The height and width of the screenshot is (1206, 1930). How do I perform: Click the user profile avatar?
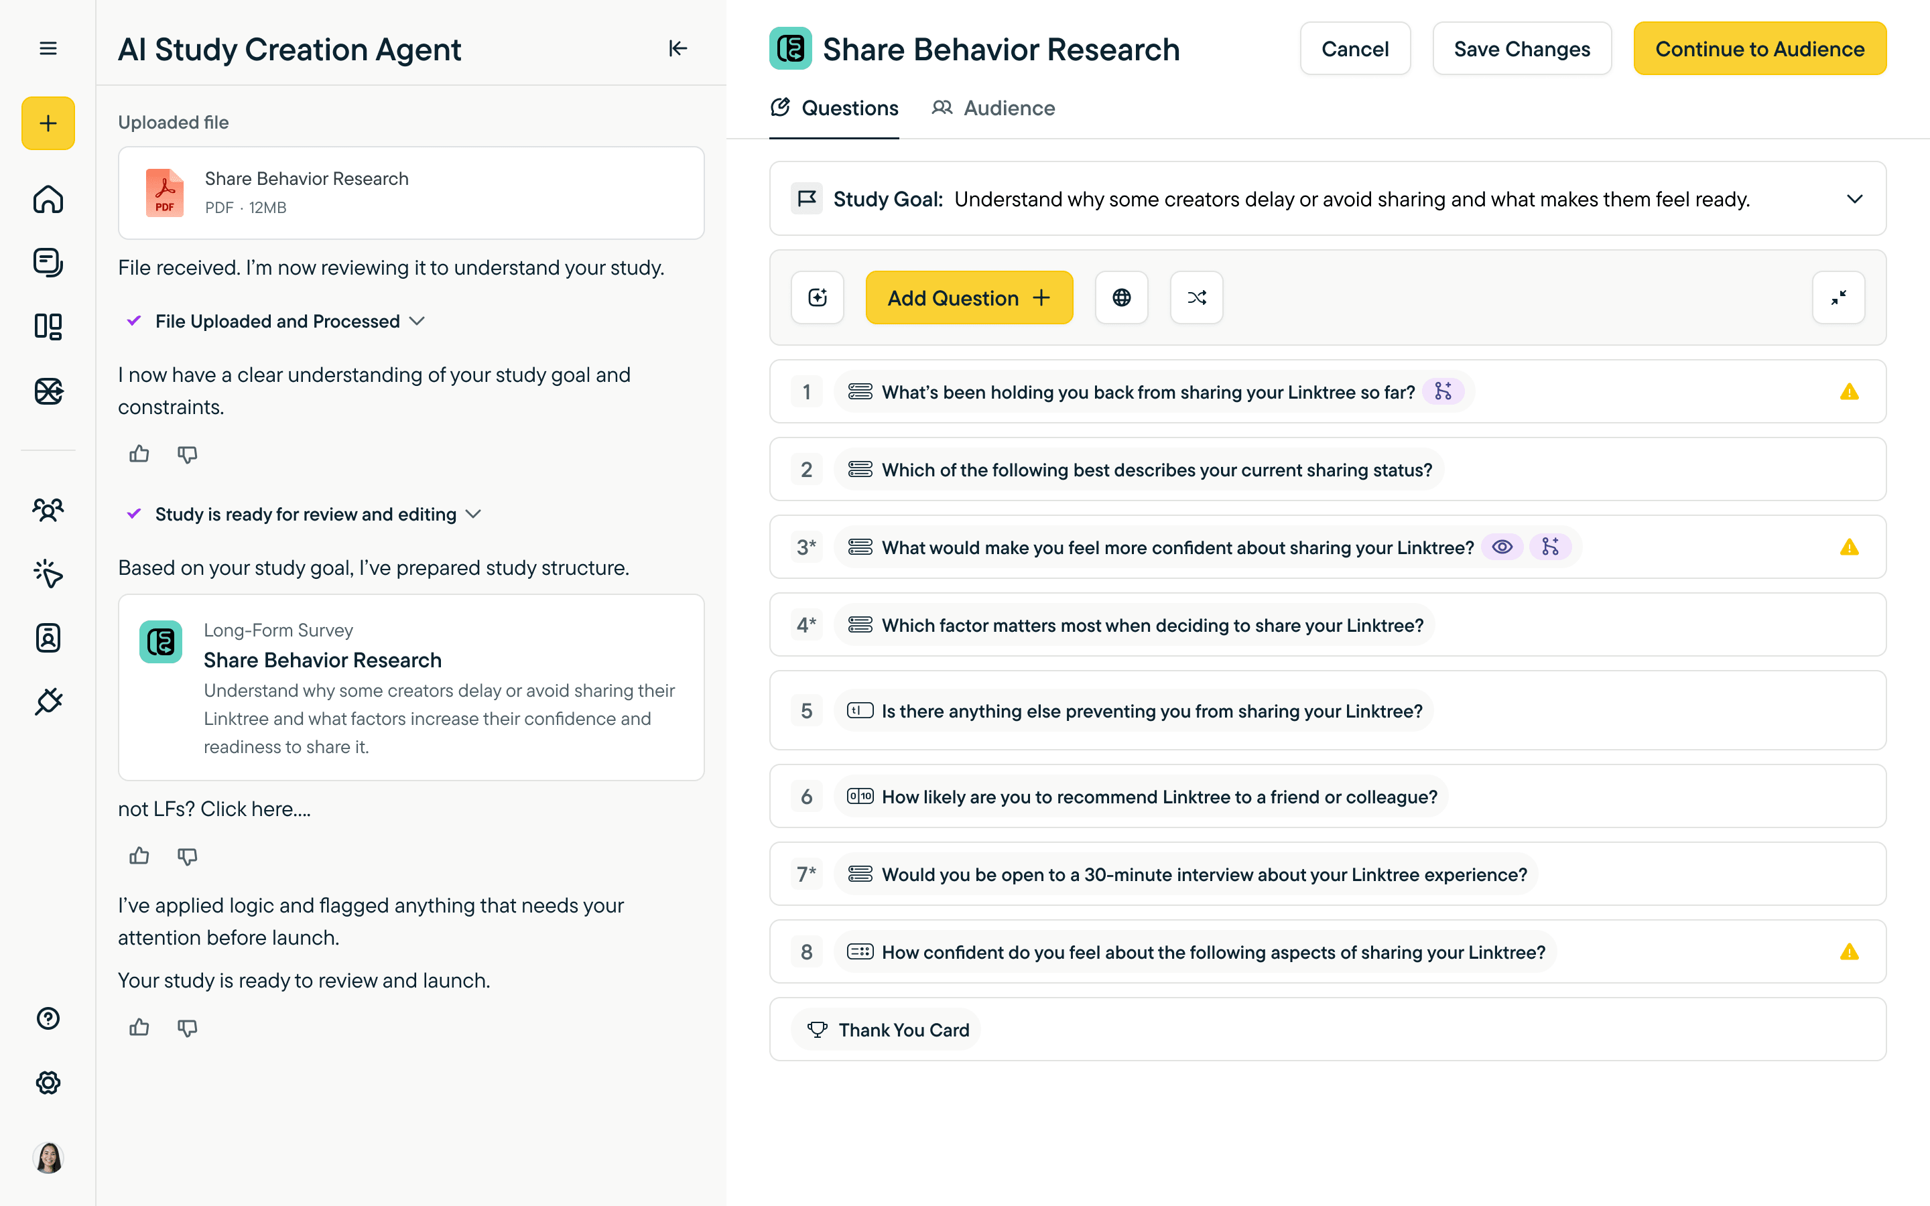tap(48, 1157)
